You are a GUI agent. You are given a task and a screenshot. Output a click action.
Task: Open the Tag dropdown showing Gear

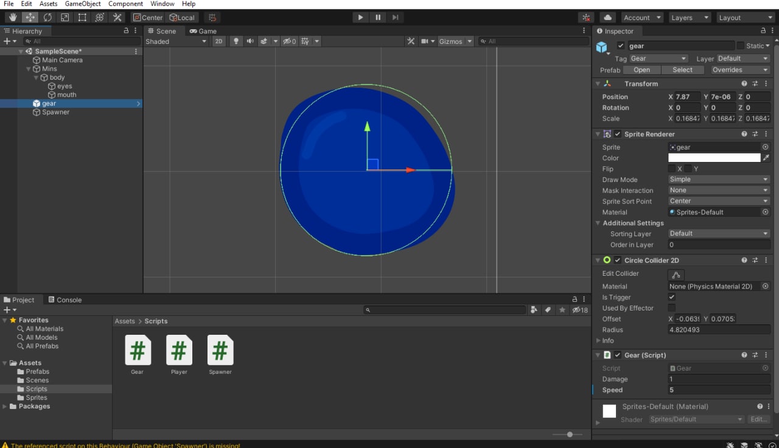pos(658,58)
